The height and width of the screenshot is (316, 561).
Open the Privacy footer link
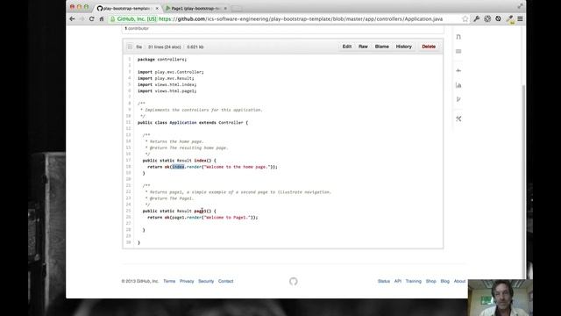point(187,281)
